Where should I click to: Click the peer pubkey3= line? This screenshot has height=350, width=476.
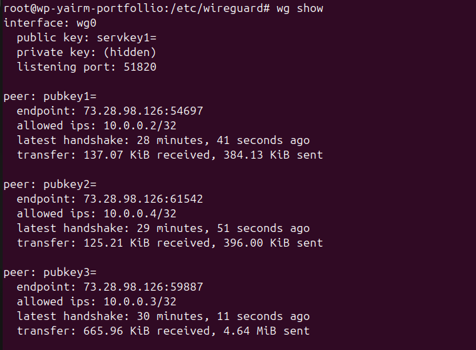(x=50, y=273)
